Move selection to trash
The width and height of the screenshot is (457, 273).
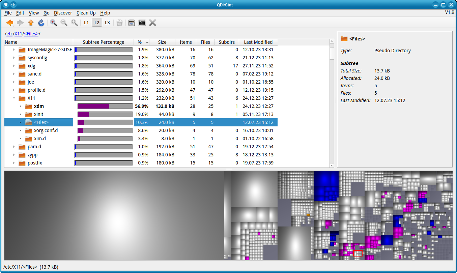click(x=119, y=23)
